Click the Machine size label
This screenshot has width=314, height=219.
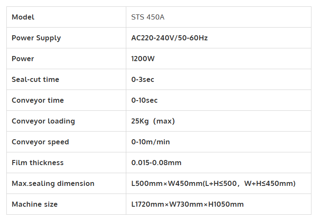[35, 205]
